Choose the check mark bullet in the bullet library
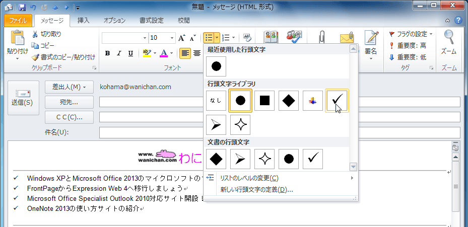This screenshot has height=227, width=468. click(337, 101)
